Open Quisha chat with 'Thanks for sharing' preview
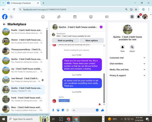Screen dimensions: 152x122 click(23, 61)
